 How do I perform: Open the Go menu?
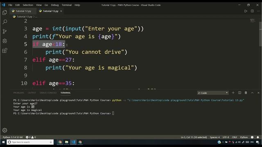click(x=46, y=5)
